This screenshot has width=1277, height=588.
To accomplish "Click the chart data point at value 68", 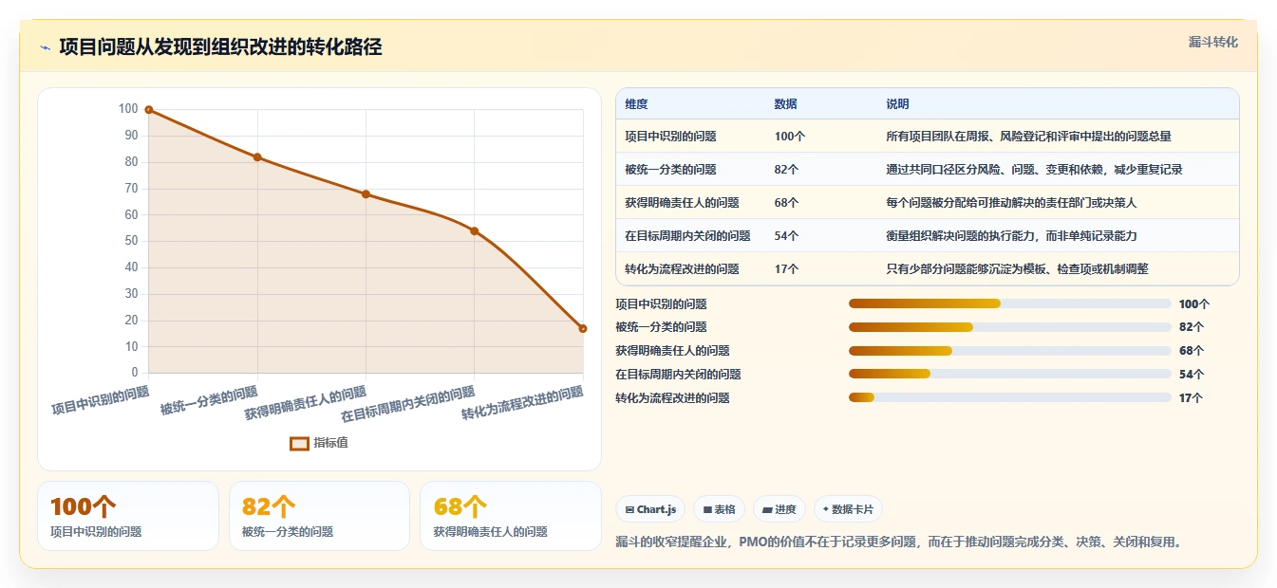I will (366, 194).
